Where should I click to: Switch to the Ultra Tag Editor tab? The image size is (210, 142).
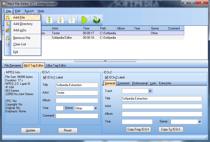(x=56, y=65)
